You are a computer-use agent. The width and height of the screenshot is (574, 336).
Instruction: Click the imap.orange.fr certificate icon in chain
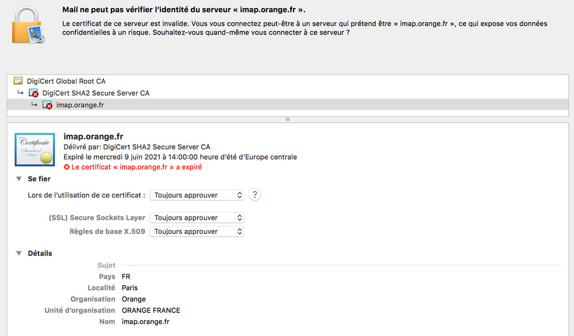48,105
